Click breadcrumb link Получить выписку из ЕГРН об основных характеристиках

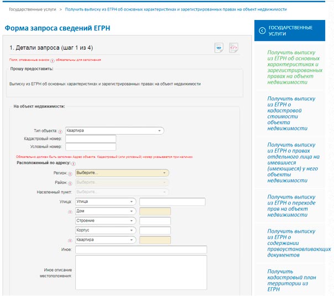[x=176, y=9]
